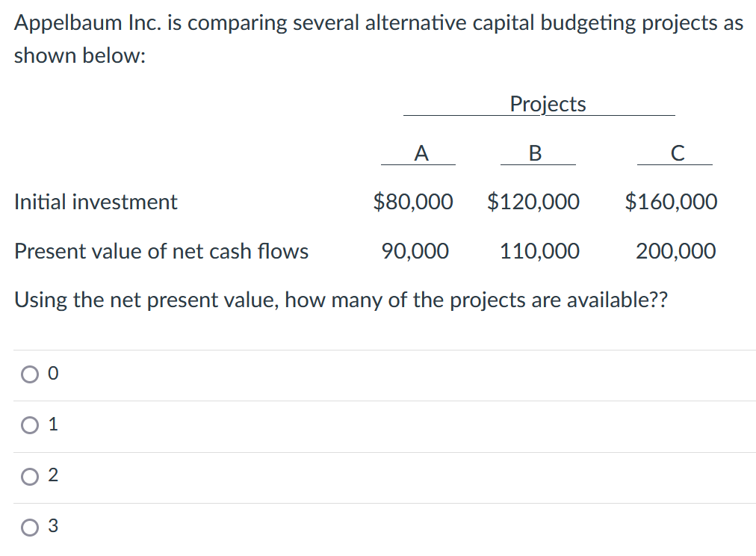Click the Projects table header
The image size is (756, 556).
click(548, 105)
